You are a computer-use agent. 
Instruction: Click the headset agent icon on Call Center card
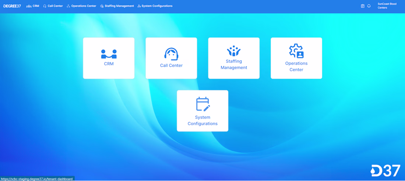tap(171, 54)
